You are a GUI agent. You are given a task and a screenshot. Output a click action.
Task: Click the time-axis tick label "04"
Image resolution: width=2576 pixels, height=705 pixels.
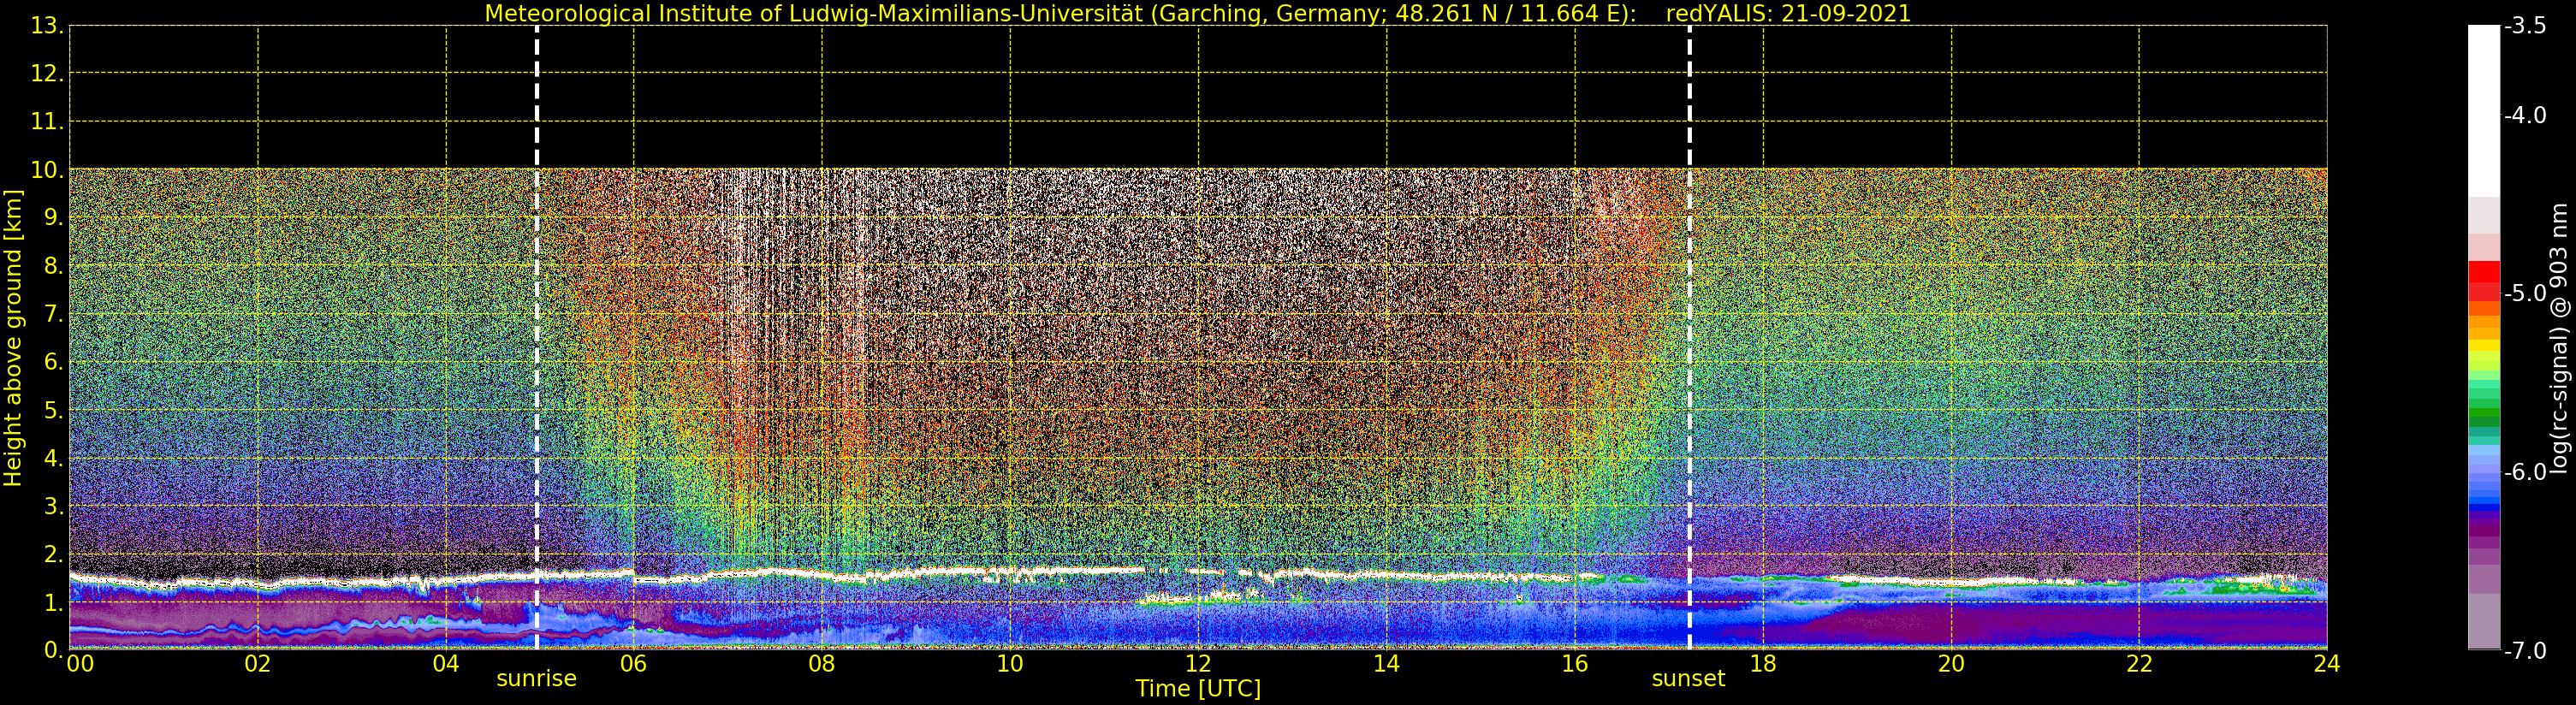coord(446,664)
